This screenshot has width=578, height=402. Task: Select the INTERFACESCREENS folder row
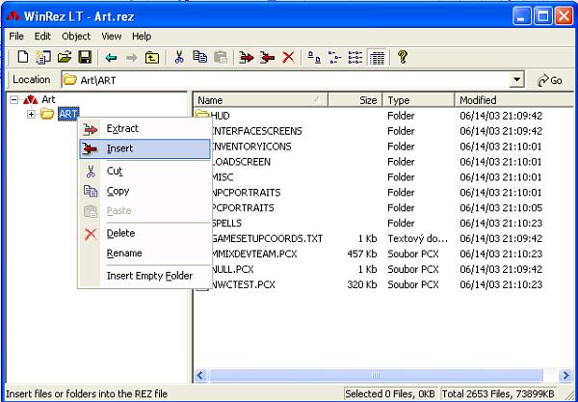pyautogui.click(x=383, y=131)
